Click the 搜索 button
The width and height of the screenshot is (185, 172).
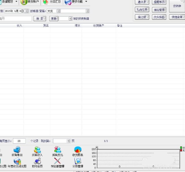click(x=40, y=19)
